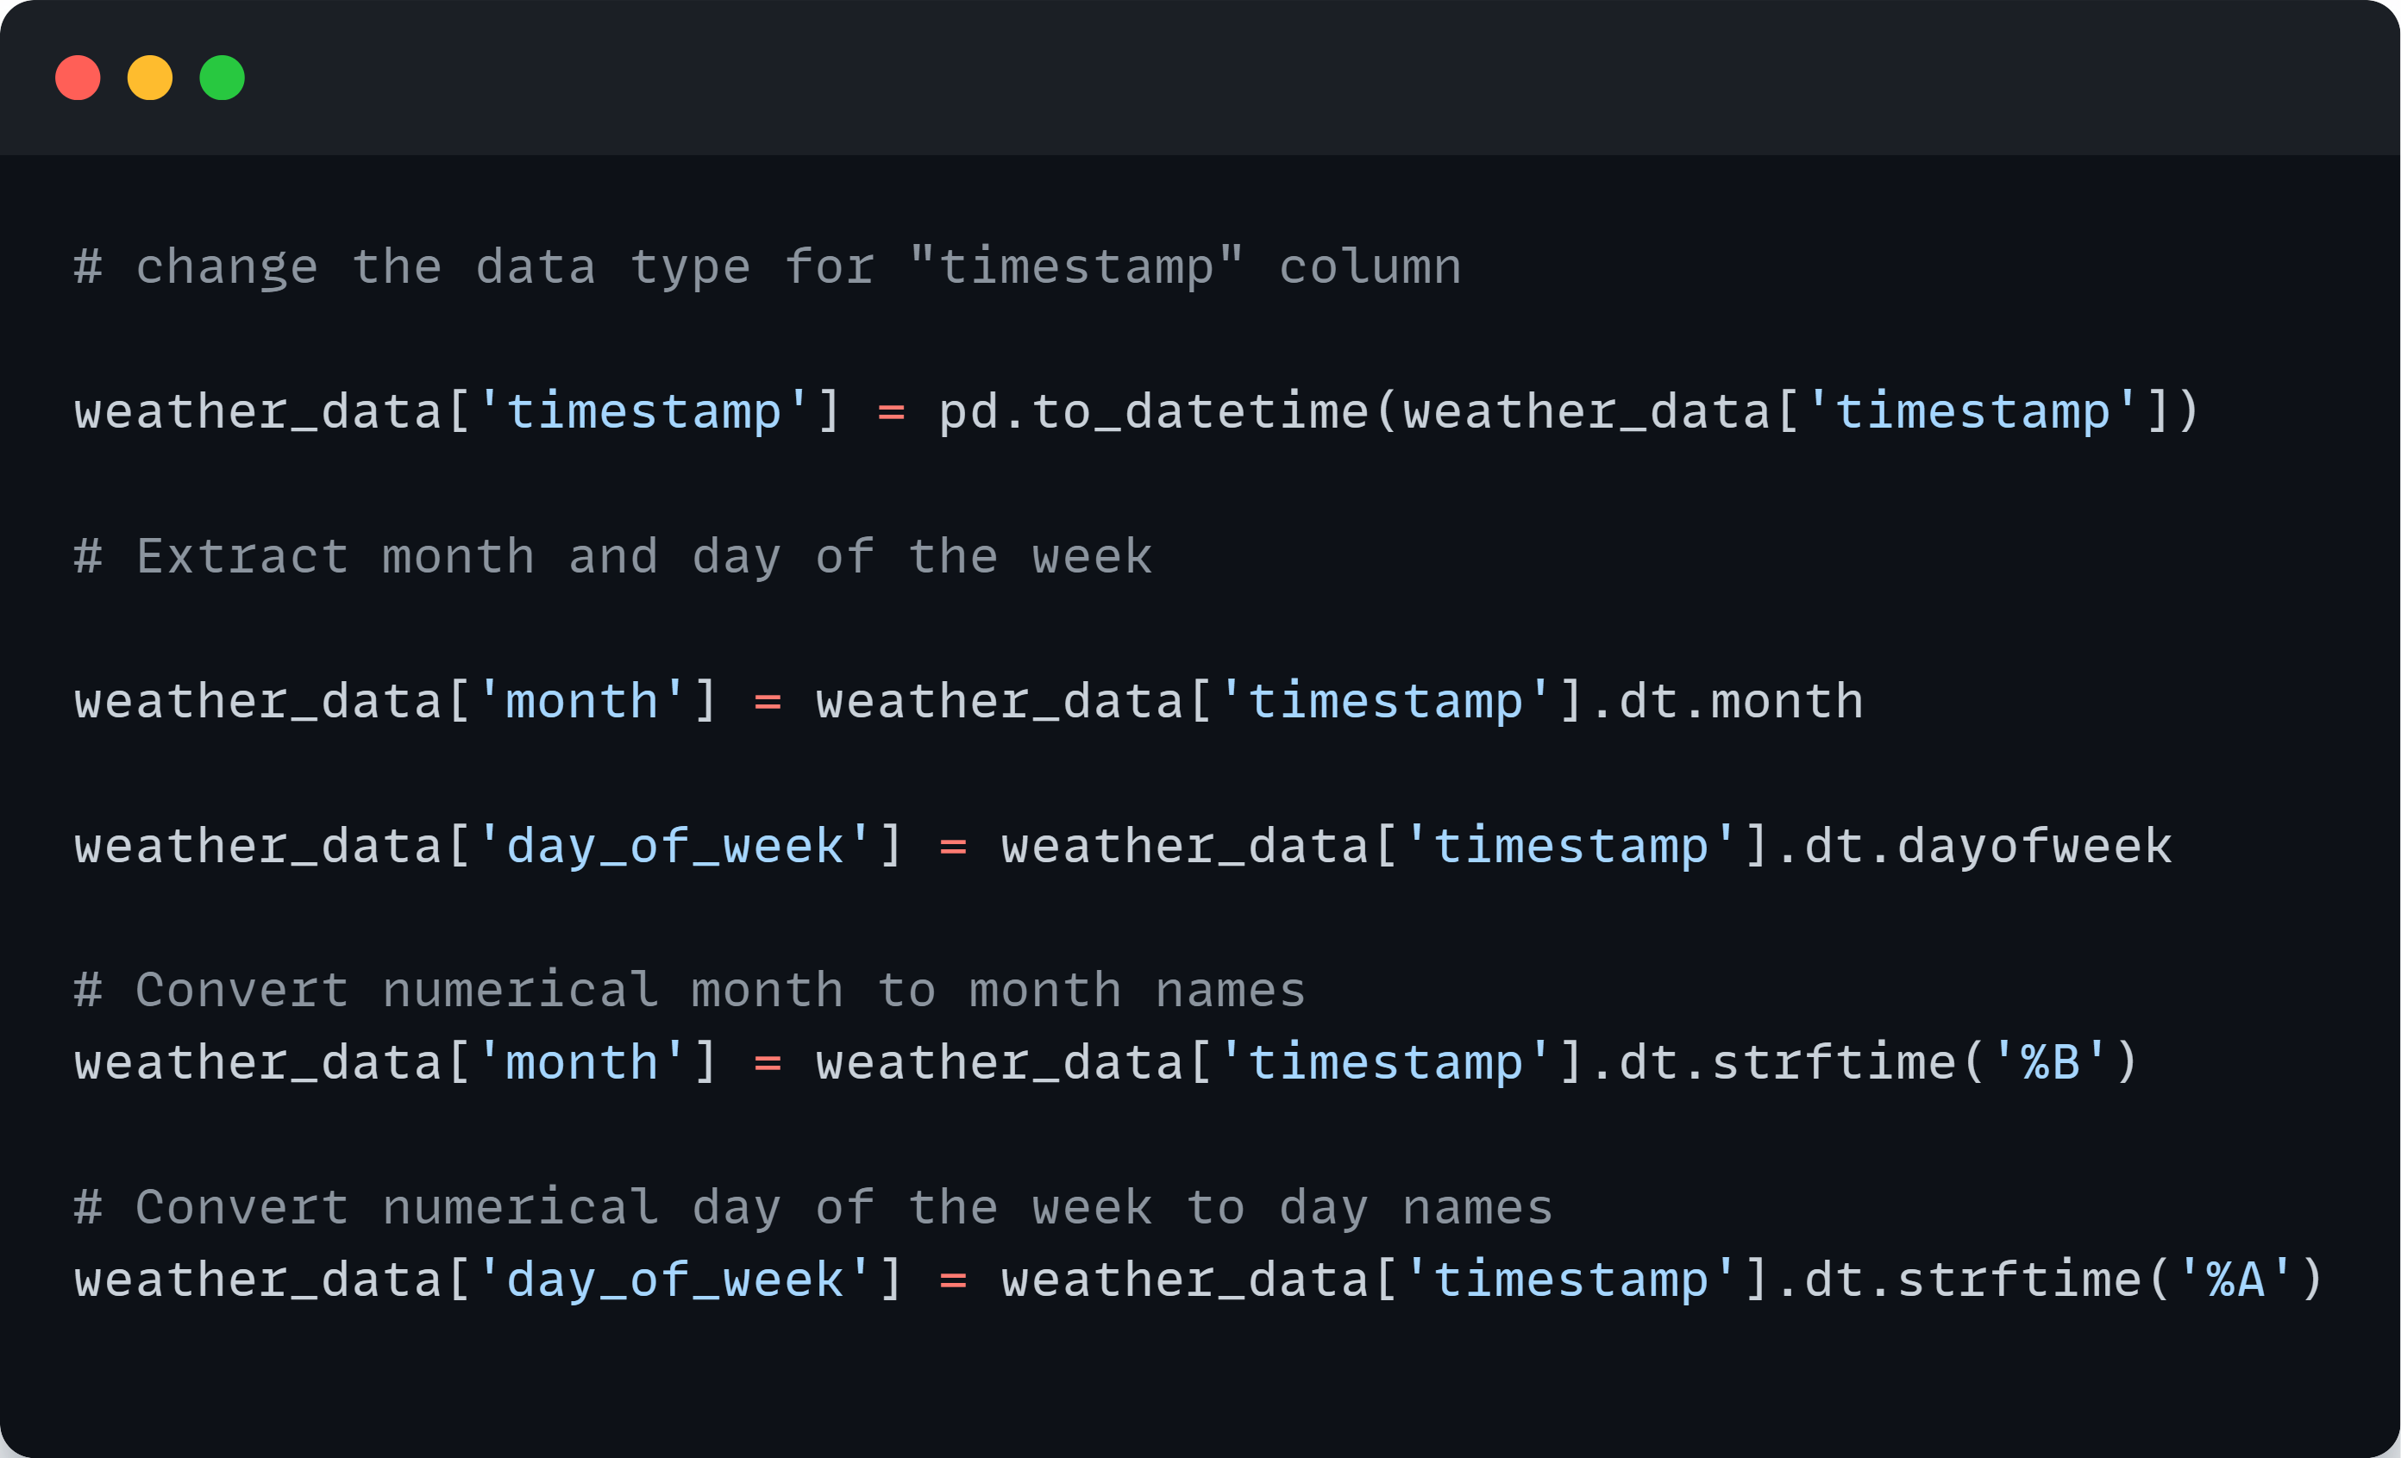Screen dimensions: 2401x1458
Task: Click the 'Extract month and day of the week' comment
Action: click(x=614, y=557)
